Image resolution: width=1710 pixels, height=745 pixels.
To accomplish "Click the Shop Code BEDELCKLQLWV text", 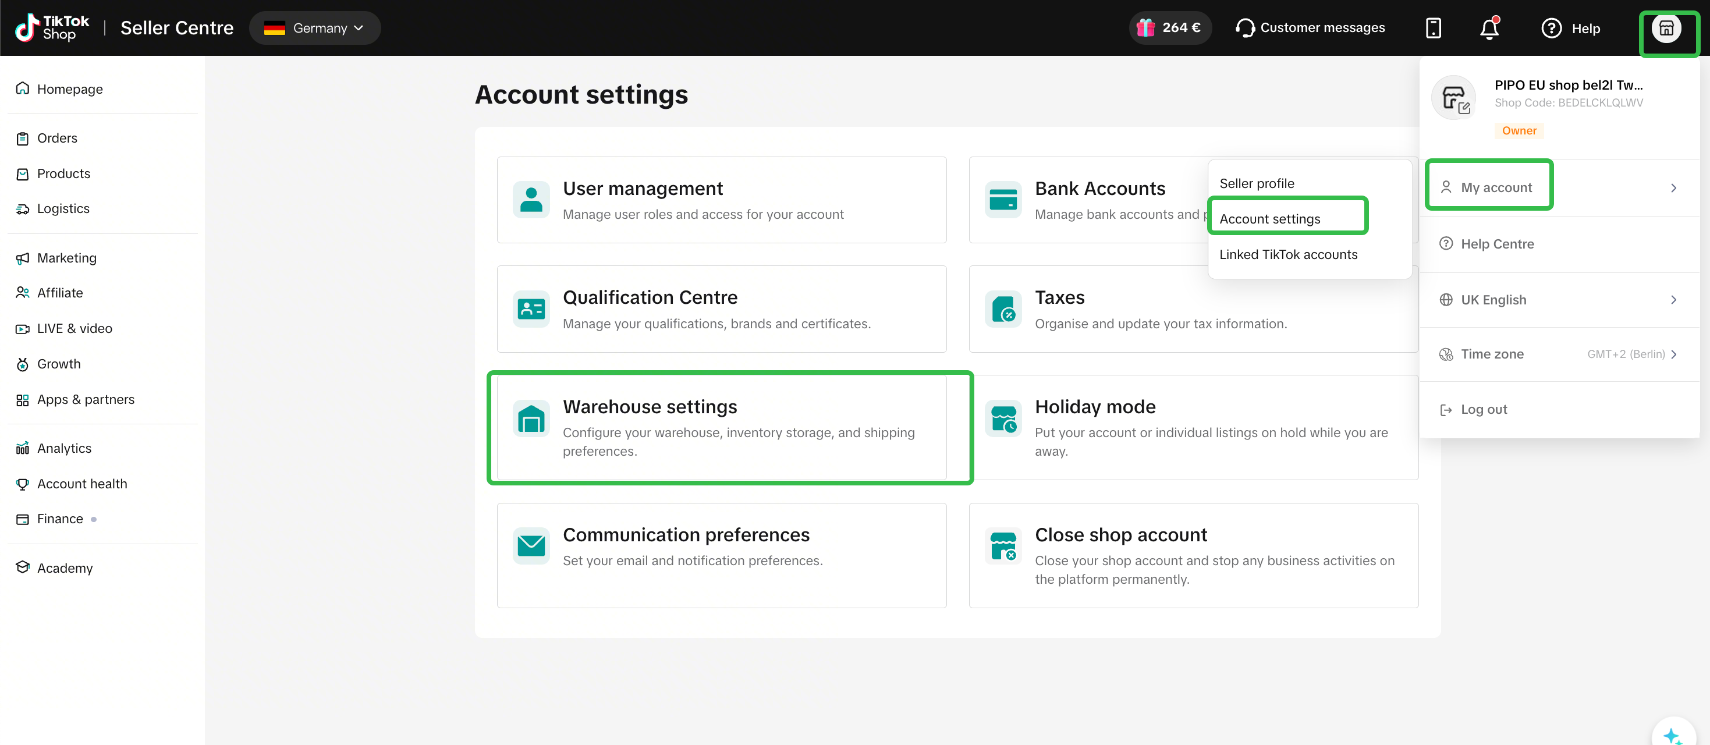I will point(1568,103).
